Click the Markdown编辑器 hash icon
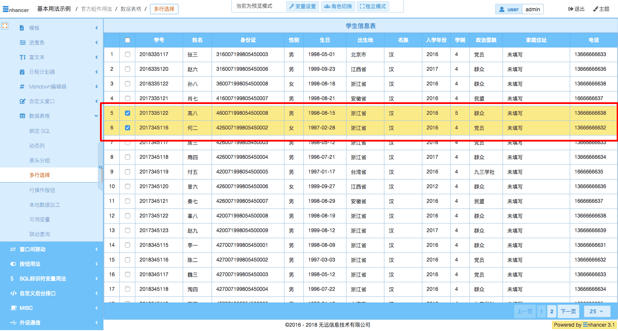 [22, 87]
